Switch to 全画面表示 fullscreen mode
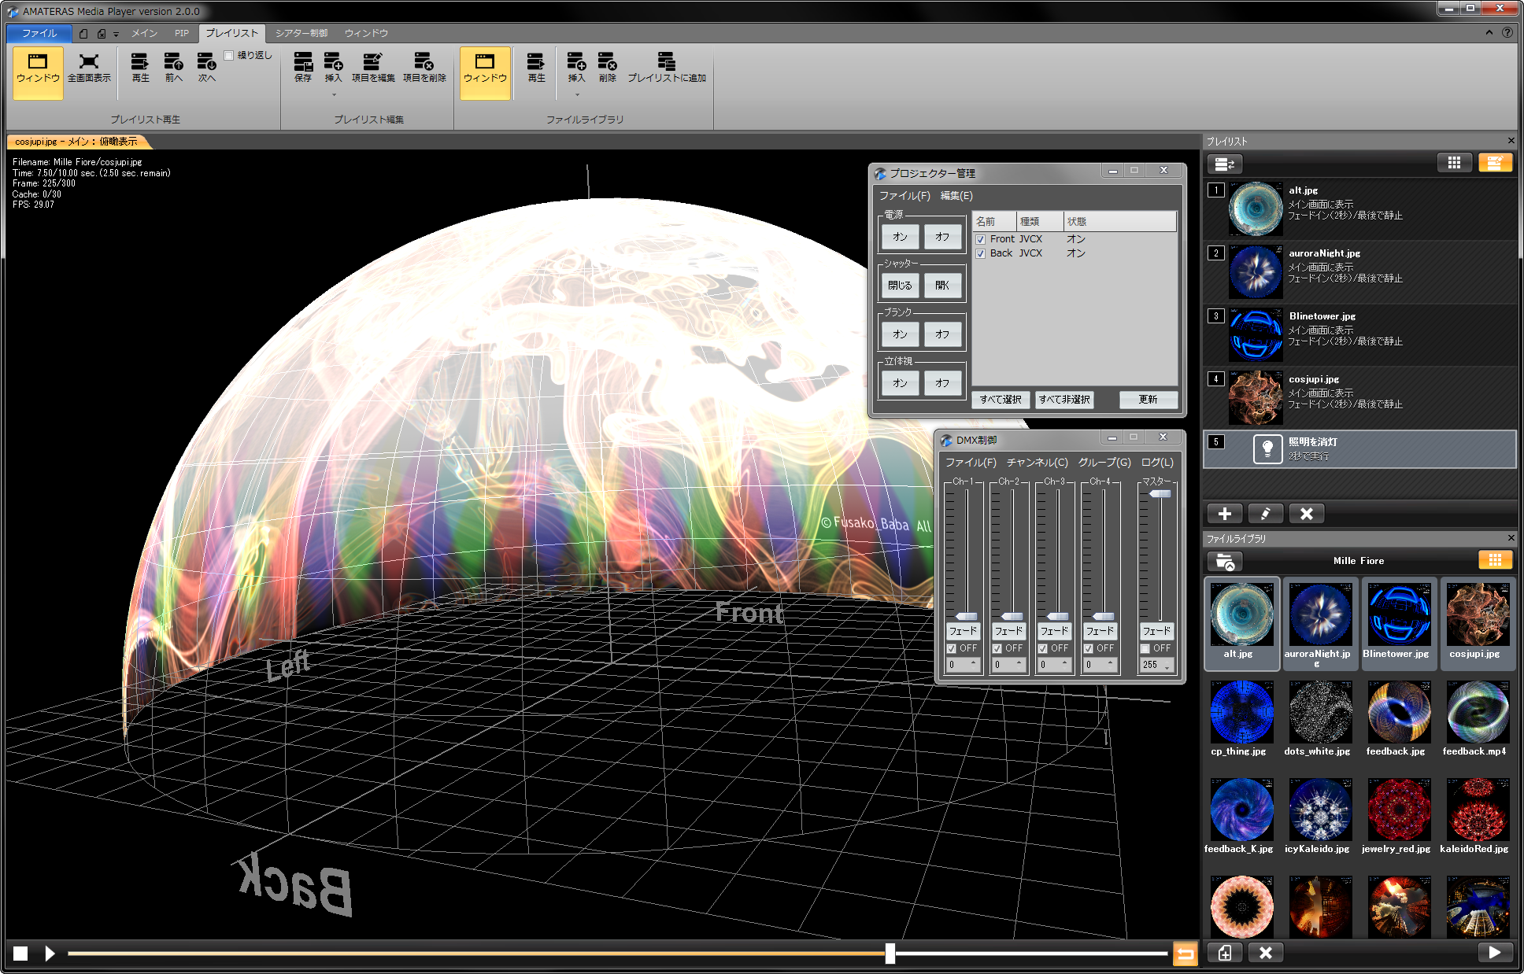The width and height of the screenshot is (1524, 974). pos(89,68)
